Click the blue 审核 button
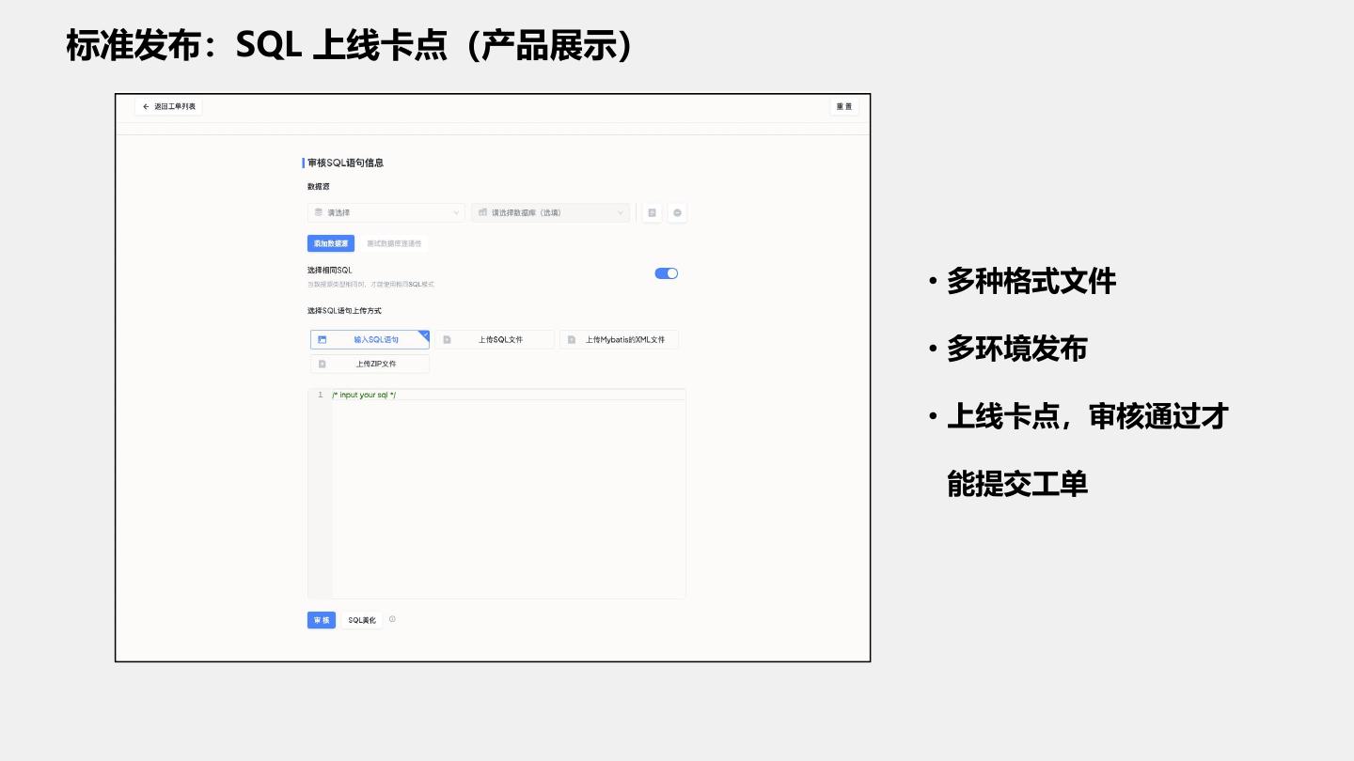 [x=321, y=620]
